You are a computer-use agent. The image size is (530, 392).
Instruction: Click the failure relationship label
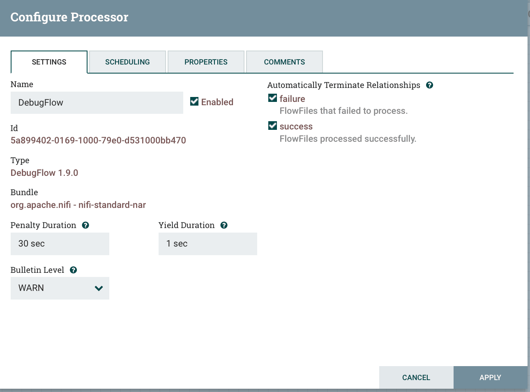click(x=292, y=99)
